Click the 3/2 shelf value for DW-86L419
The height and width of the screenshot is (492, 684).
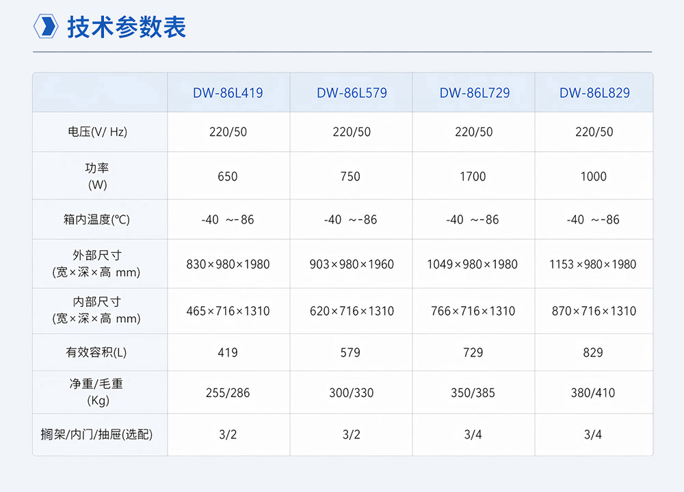(228, 435)
